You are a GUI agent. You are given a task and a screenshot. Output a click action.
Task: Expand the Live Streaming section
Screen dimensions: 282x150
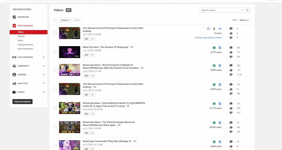point(43,57)
